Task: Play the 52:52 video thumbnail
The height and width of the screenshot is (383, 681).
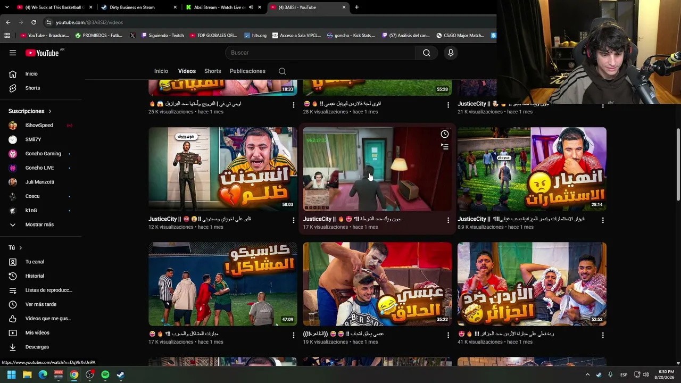Action: [x=532, y=284]
